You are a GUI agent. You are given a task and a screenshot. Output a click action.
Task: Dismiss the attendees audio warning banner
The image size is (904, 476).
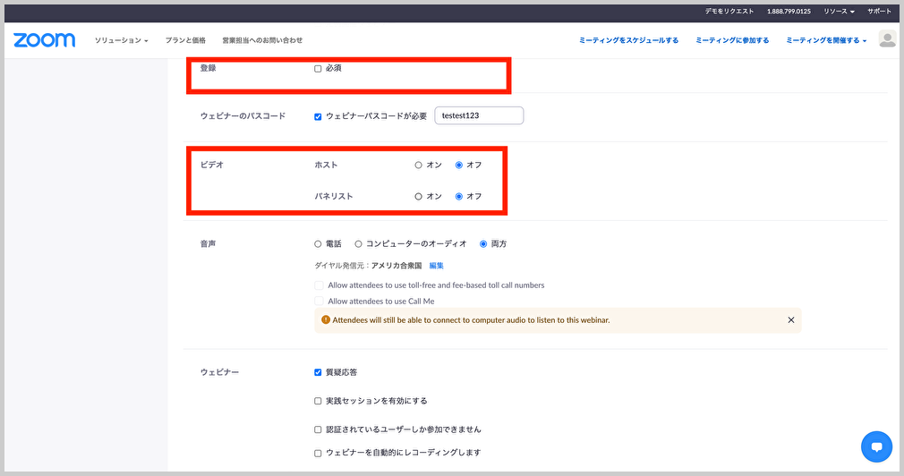click(791, 319)
